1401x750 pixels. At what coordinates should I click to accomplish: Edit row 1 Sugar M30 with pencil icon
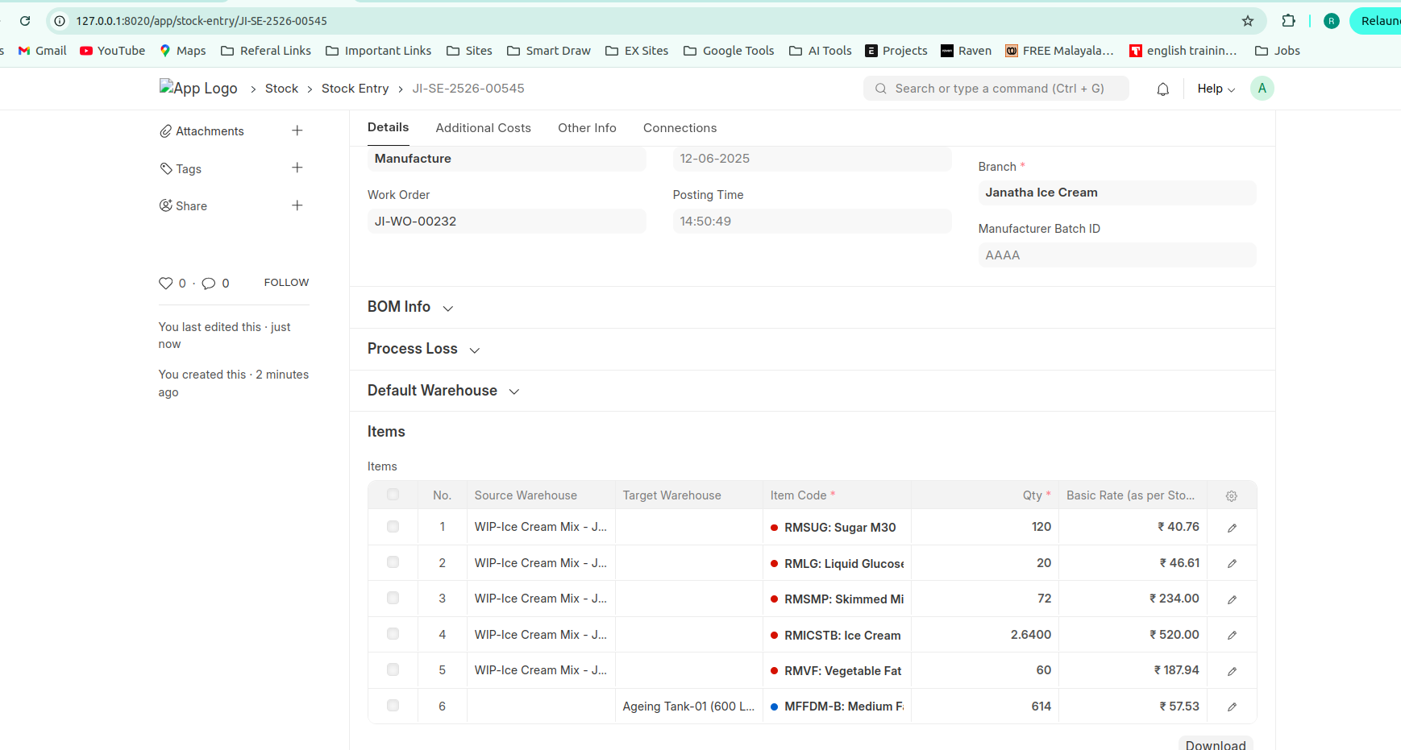[1232, 528]
